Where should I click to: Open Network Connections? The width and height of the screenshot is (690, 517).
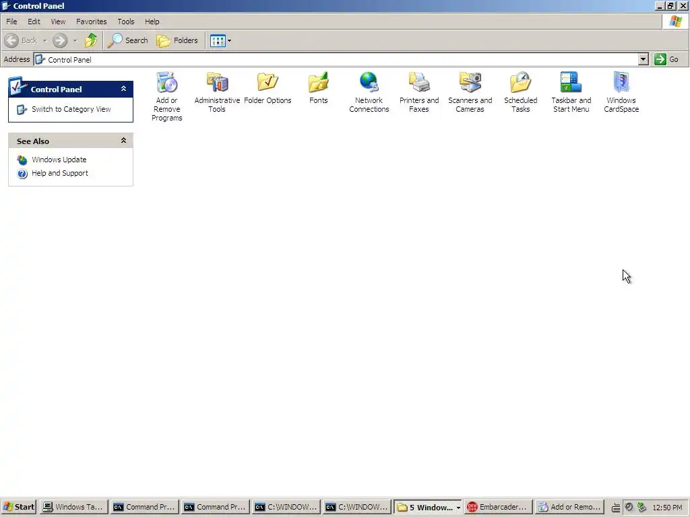click(369, 92)
